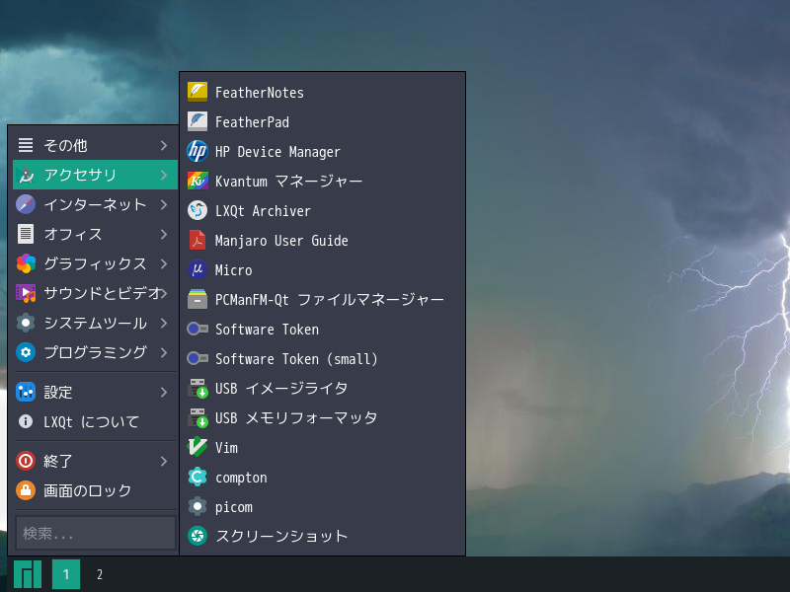Click the プログラミング blue gear icon
The height and width of the screenshot is (592, 790).
26,352
